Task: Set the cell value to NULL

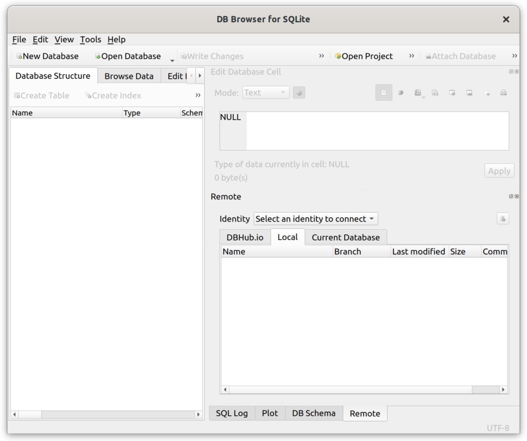Action: pos(487,93)
